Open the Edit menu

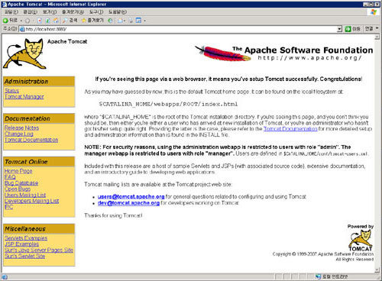click(31, 12)
